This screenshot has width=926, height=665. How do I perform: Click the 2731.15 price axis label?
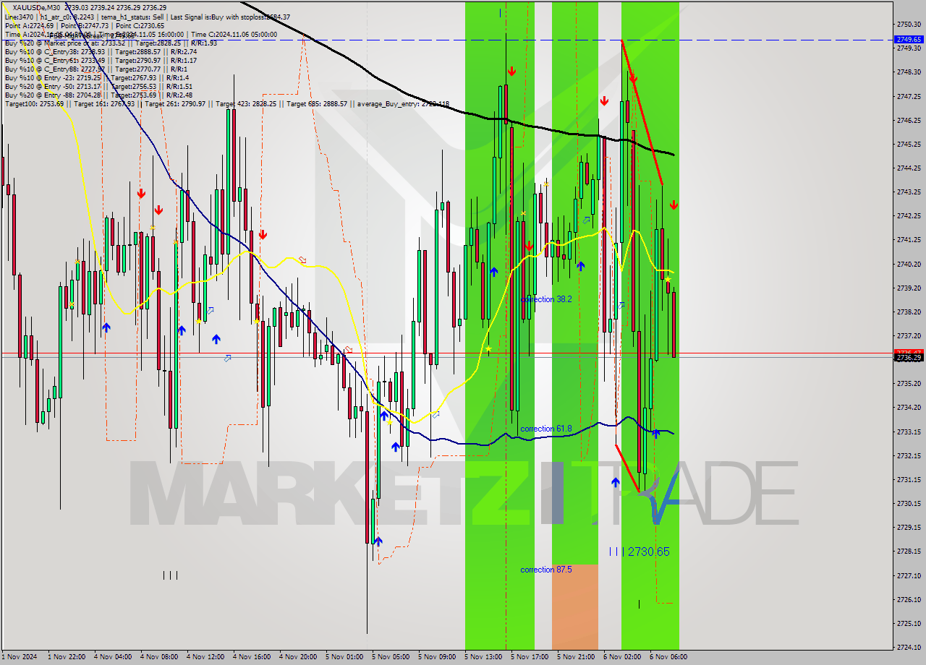point(909,479)
